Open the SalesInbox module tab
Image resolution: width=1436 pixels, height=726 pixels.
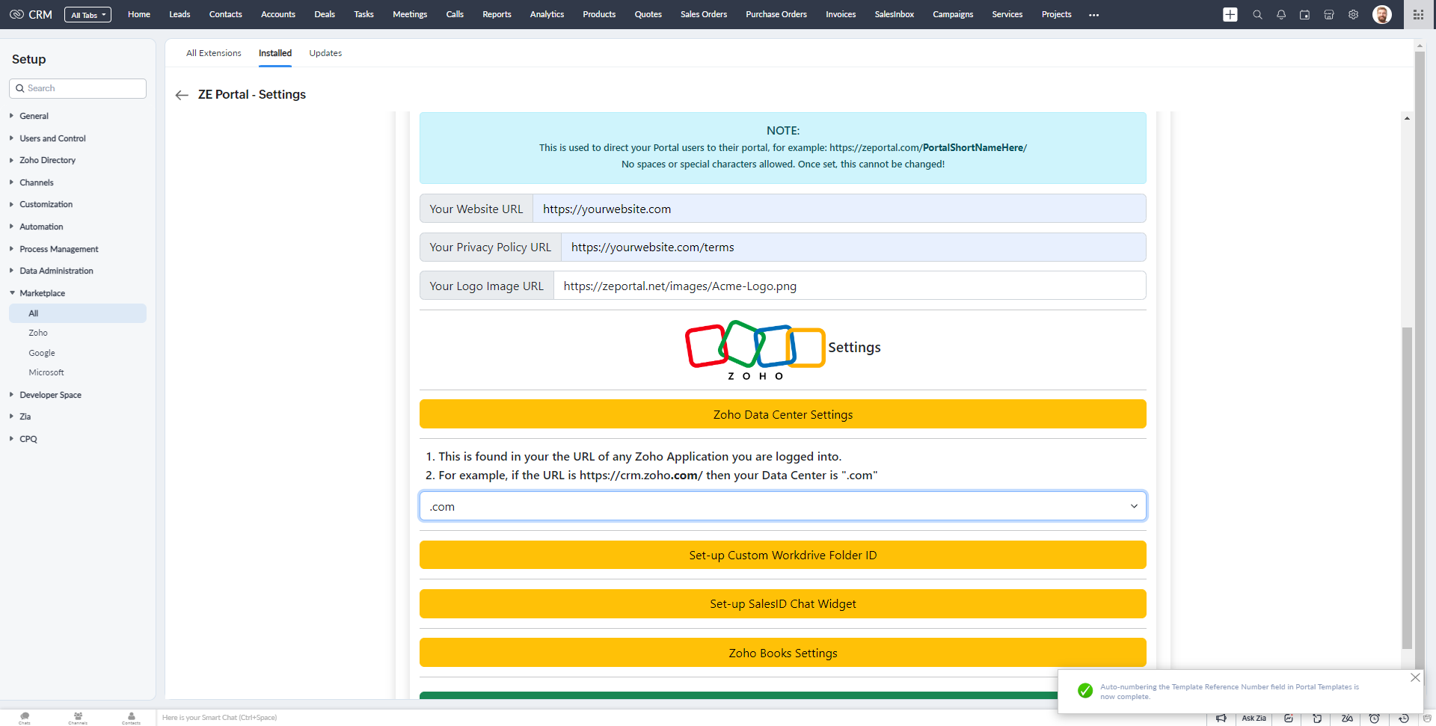(x=895, y=14)
